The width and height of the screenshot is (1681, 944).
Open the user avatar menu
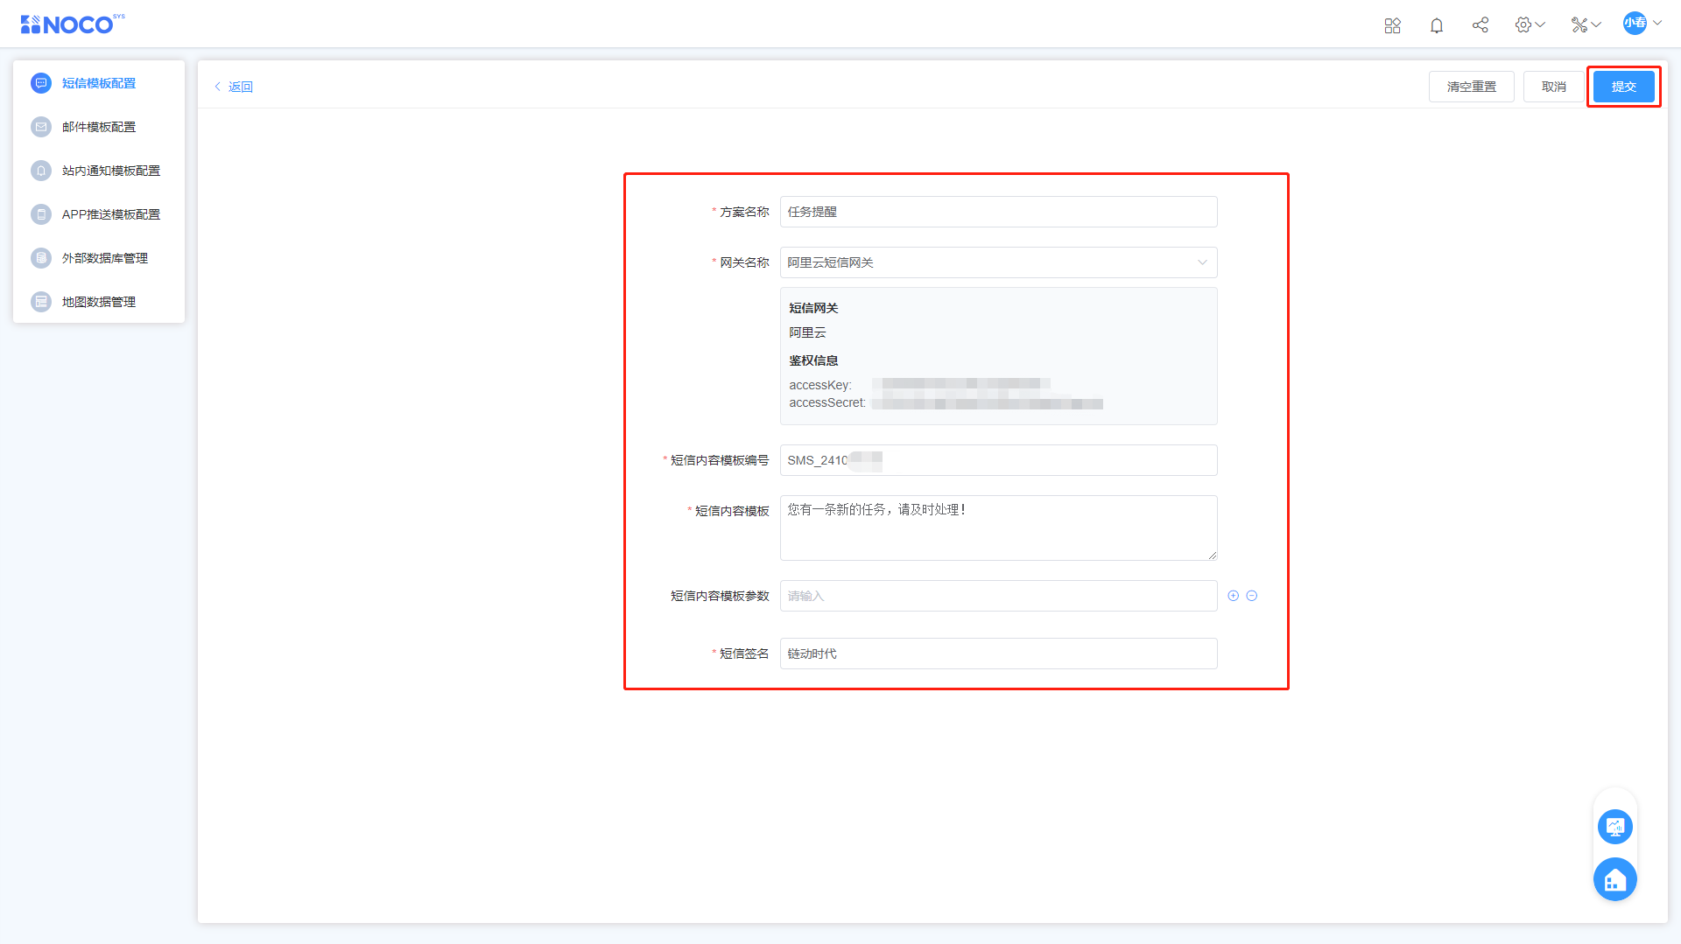click(x=1642, y=24)
